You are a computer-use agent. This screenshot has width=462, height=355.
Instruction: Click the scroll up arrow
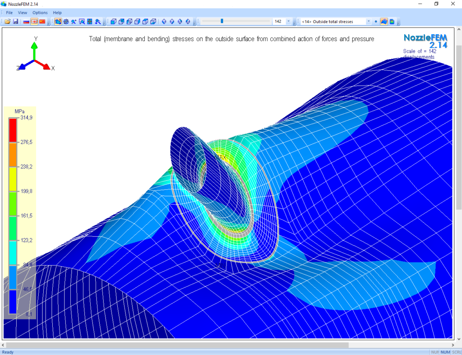(x=459, y=29)
